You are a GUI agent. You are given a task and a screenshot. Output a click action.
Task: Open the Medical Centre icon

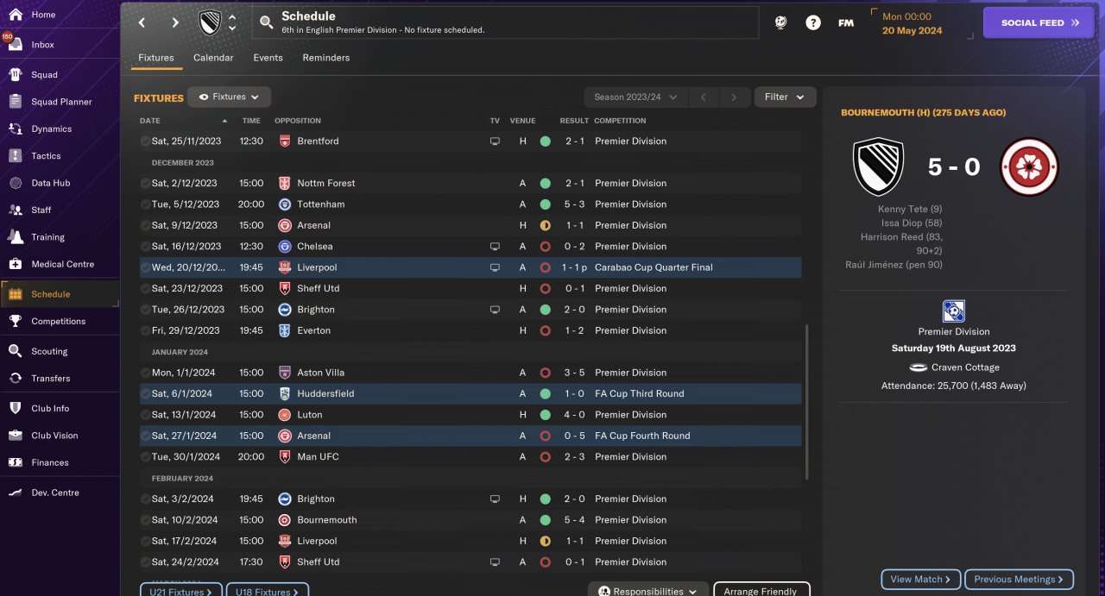(x=15, y=264)
